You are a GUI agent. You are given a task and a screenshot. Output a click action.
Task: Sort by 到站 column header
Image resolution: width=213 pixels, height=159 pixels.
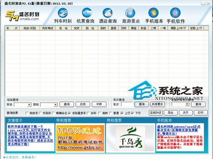[90, 28]
